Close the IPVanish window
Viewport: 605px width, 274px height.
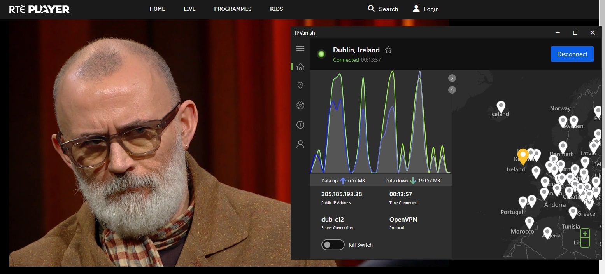[593, 33]
